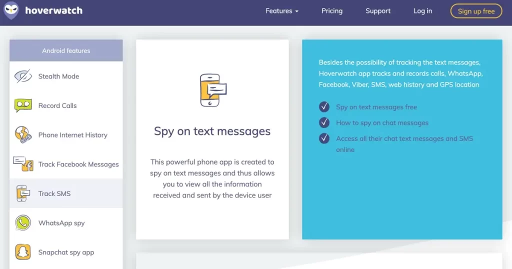Open the Support page
The height and width of the screenshot is (269, 512).
pos(378,11)
